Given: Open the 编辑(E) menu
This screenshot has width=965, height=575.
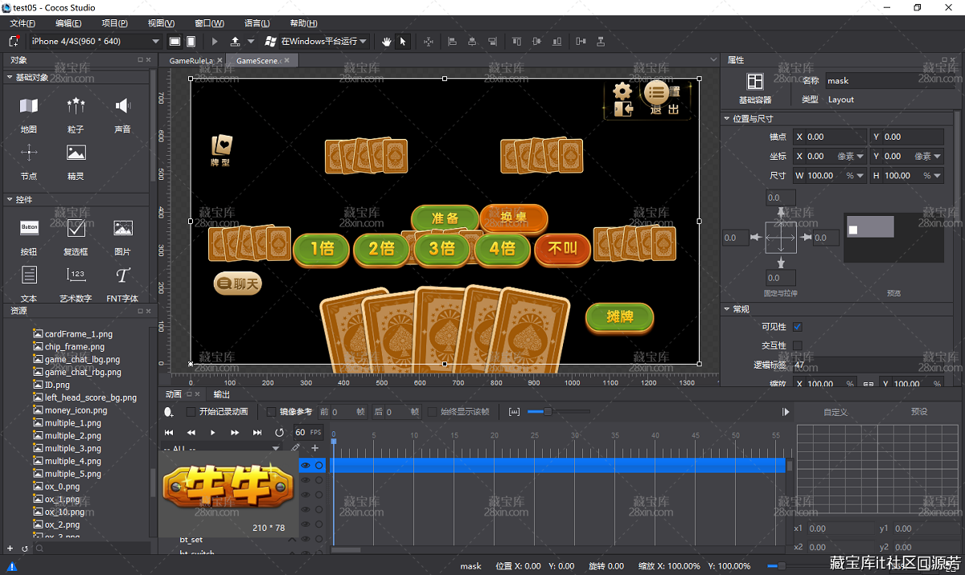Looking at the screenshot, I should (x=68, y=23).
